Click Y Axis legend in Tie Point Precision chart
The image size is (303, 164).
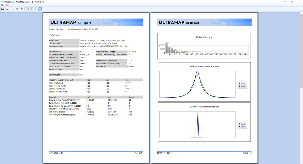coord(242,86)
